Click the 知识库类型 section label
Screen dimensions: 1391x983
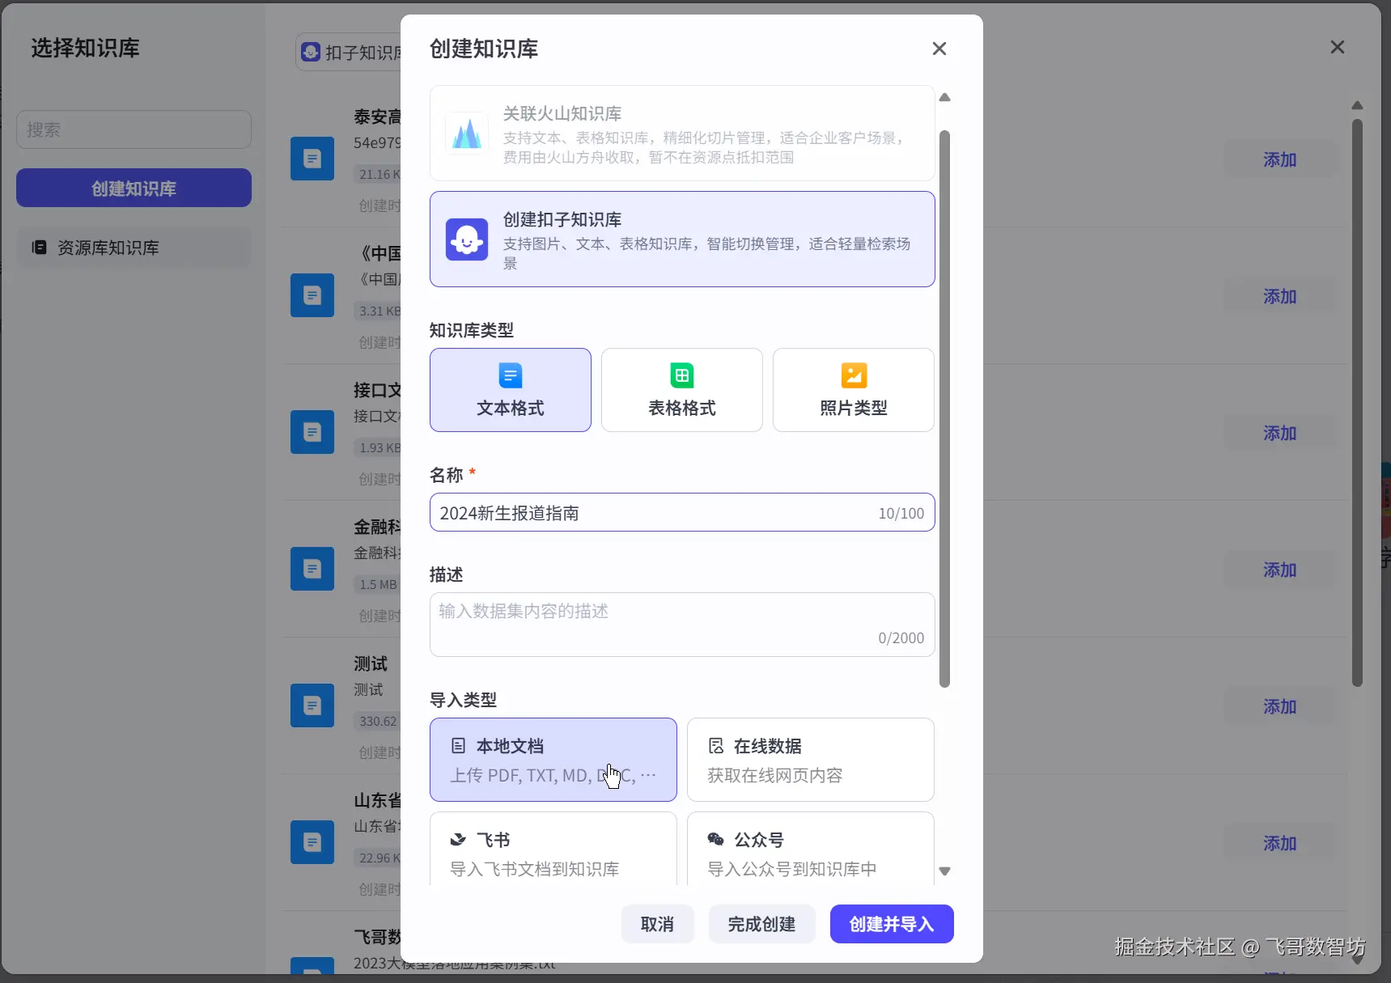(x=471, y=330)
